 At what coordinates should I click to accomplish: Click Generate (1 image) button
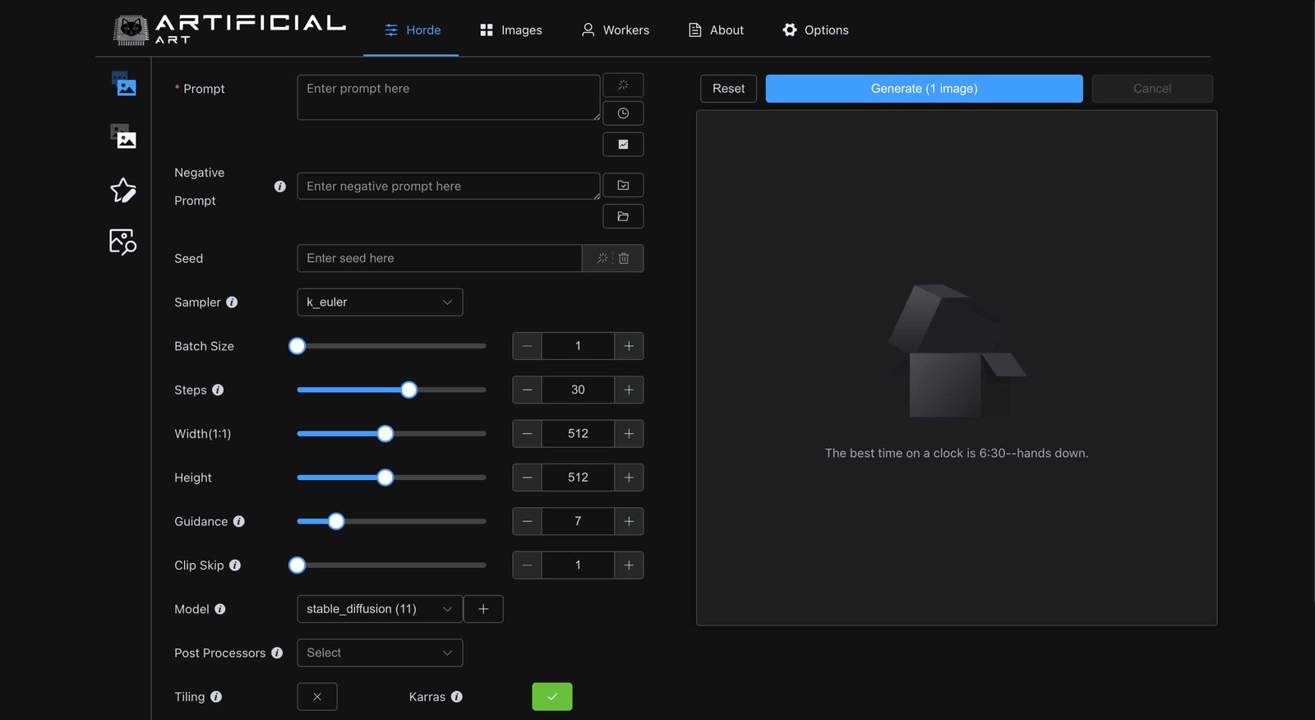pos(924,89)
